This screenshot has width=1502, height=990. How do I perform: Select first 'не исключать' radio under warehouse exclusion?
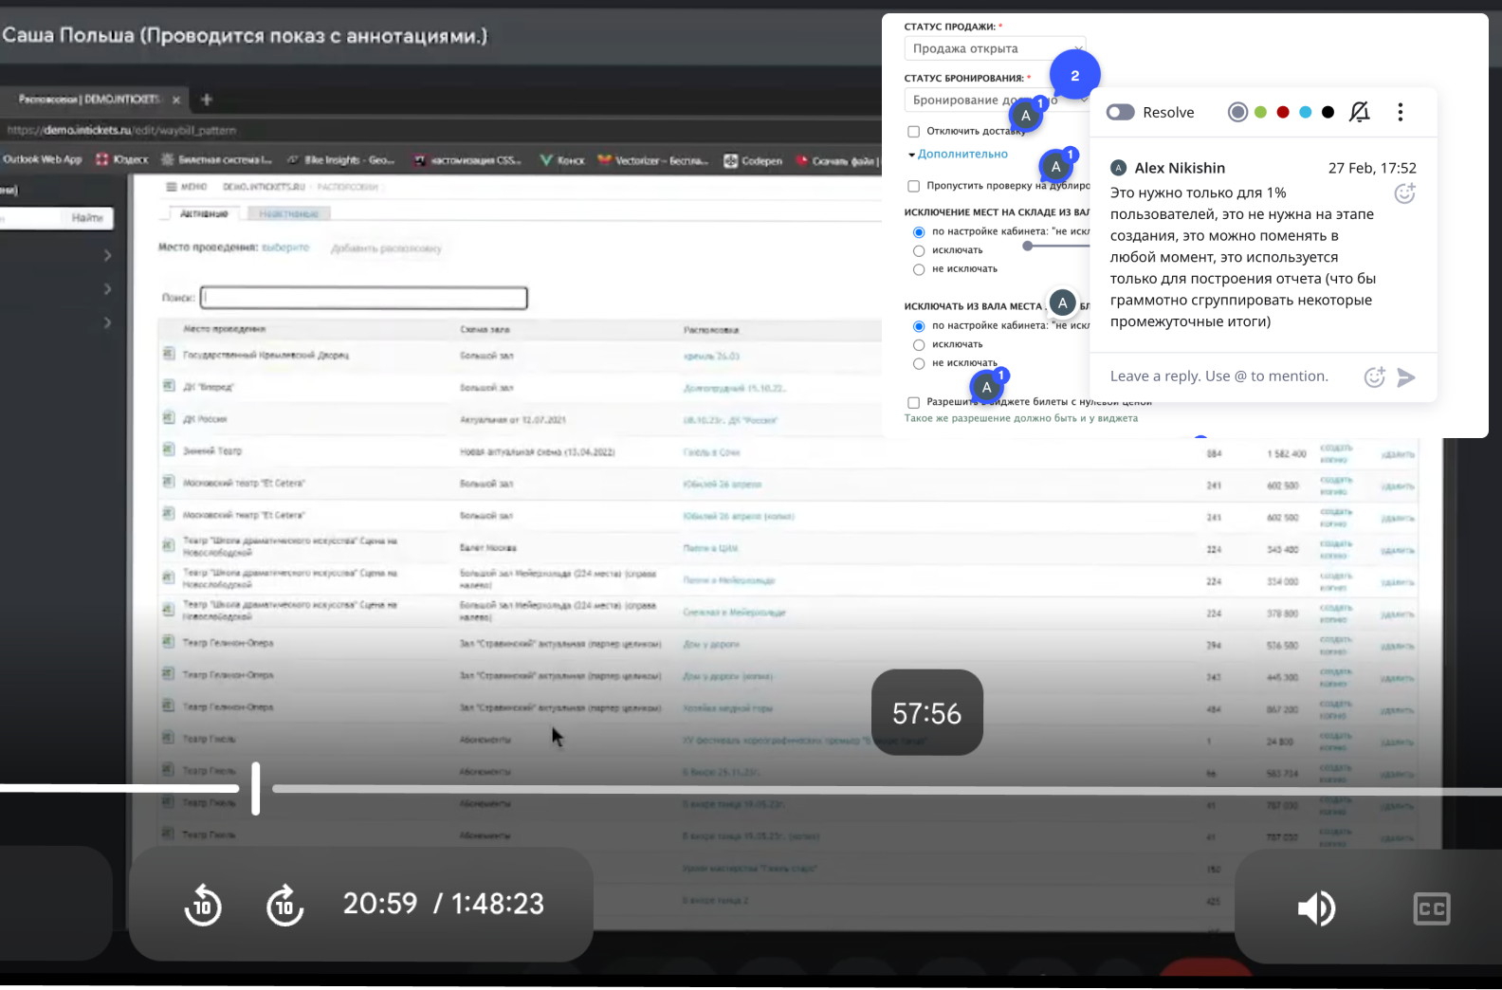(x=919, y=269)
